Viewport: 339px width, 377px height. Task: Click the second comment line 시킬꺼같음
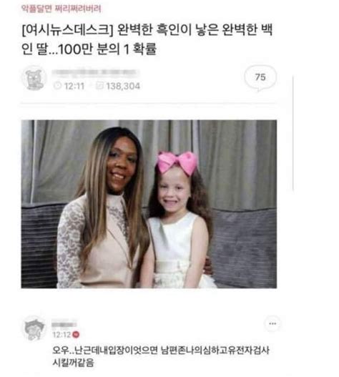(x=73, y=362)
